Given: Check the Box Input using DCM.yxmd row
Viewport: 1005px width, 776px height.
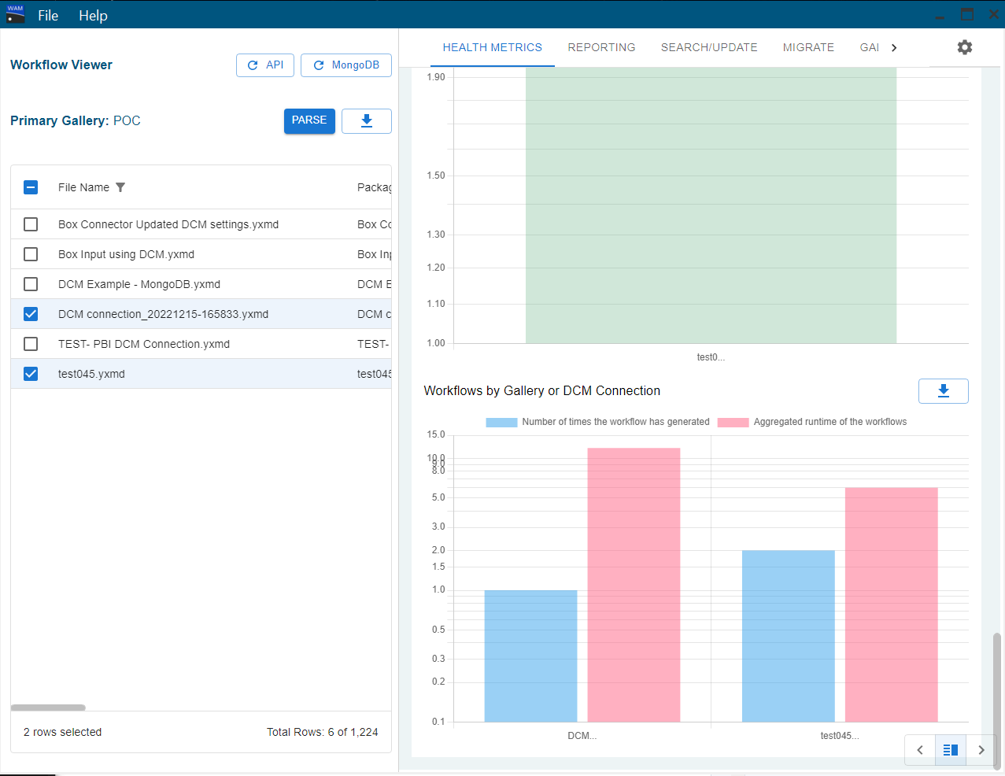Looking at the screenshot, I should (x=31, y=254).
